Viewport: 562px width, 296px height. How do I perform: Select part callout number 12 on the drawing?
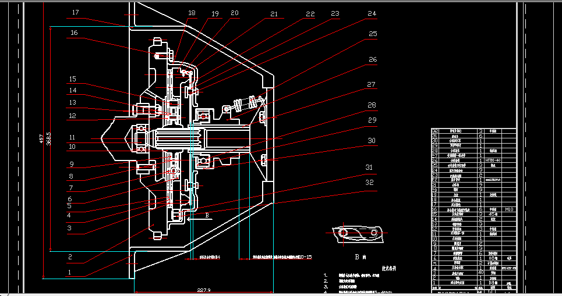pos(72,116)
